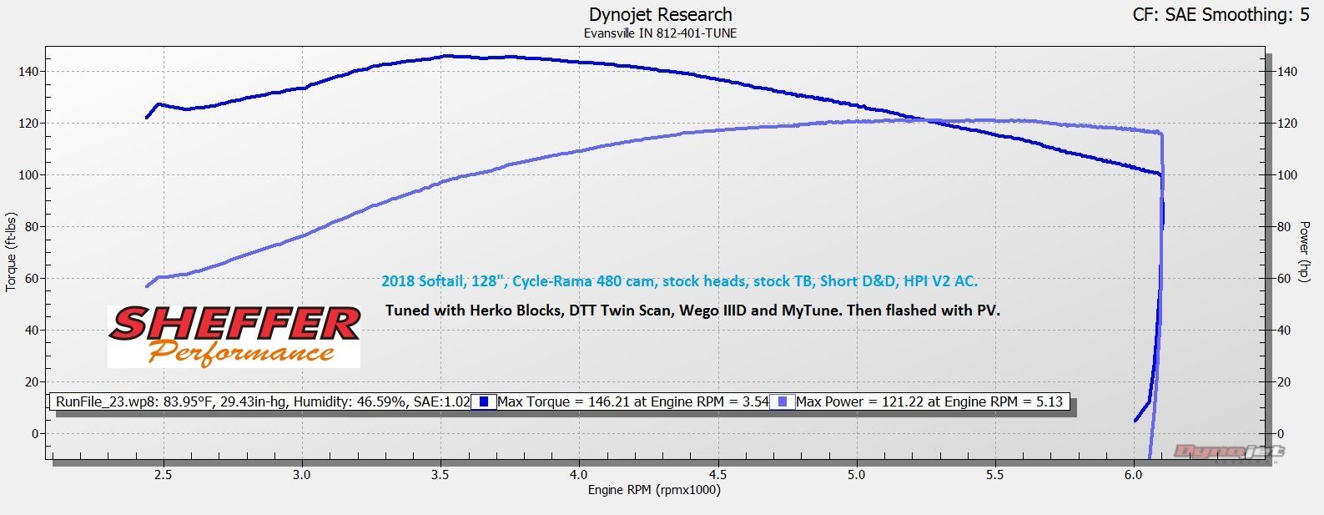Click the Dynojet watermark logo
Viewport: 1324px width, 515px height.
point(1229,452)
